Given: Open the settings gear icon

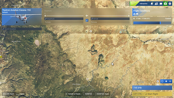Looking at the screenshot, I should click(x=170, y=4).
